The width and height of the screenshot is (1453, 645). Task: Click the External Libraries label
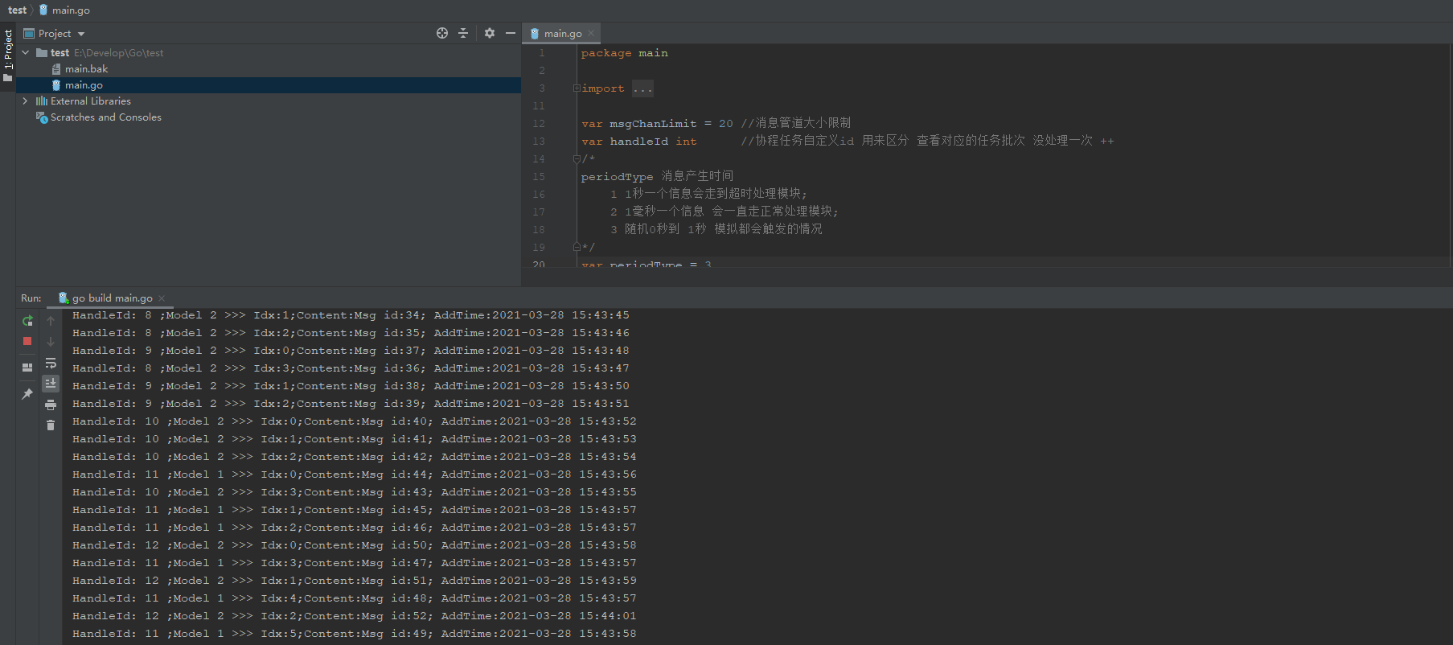click(x=90, y=101)
